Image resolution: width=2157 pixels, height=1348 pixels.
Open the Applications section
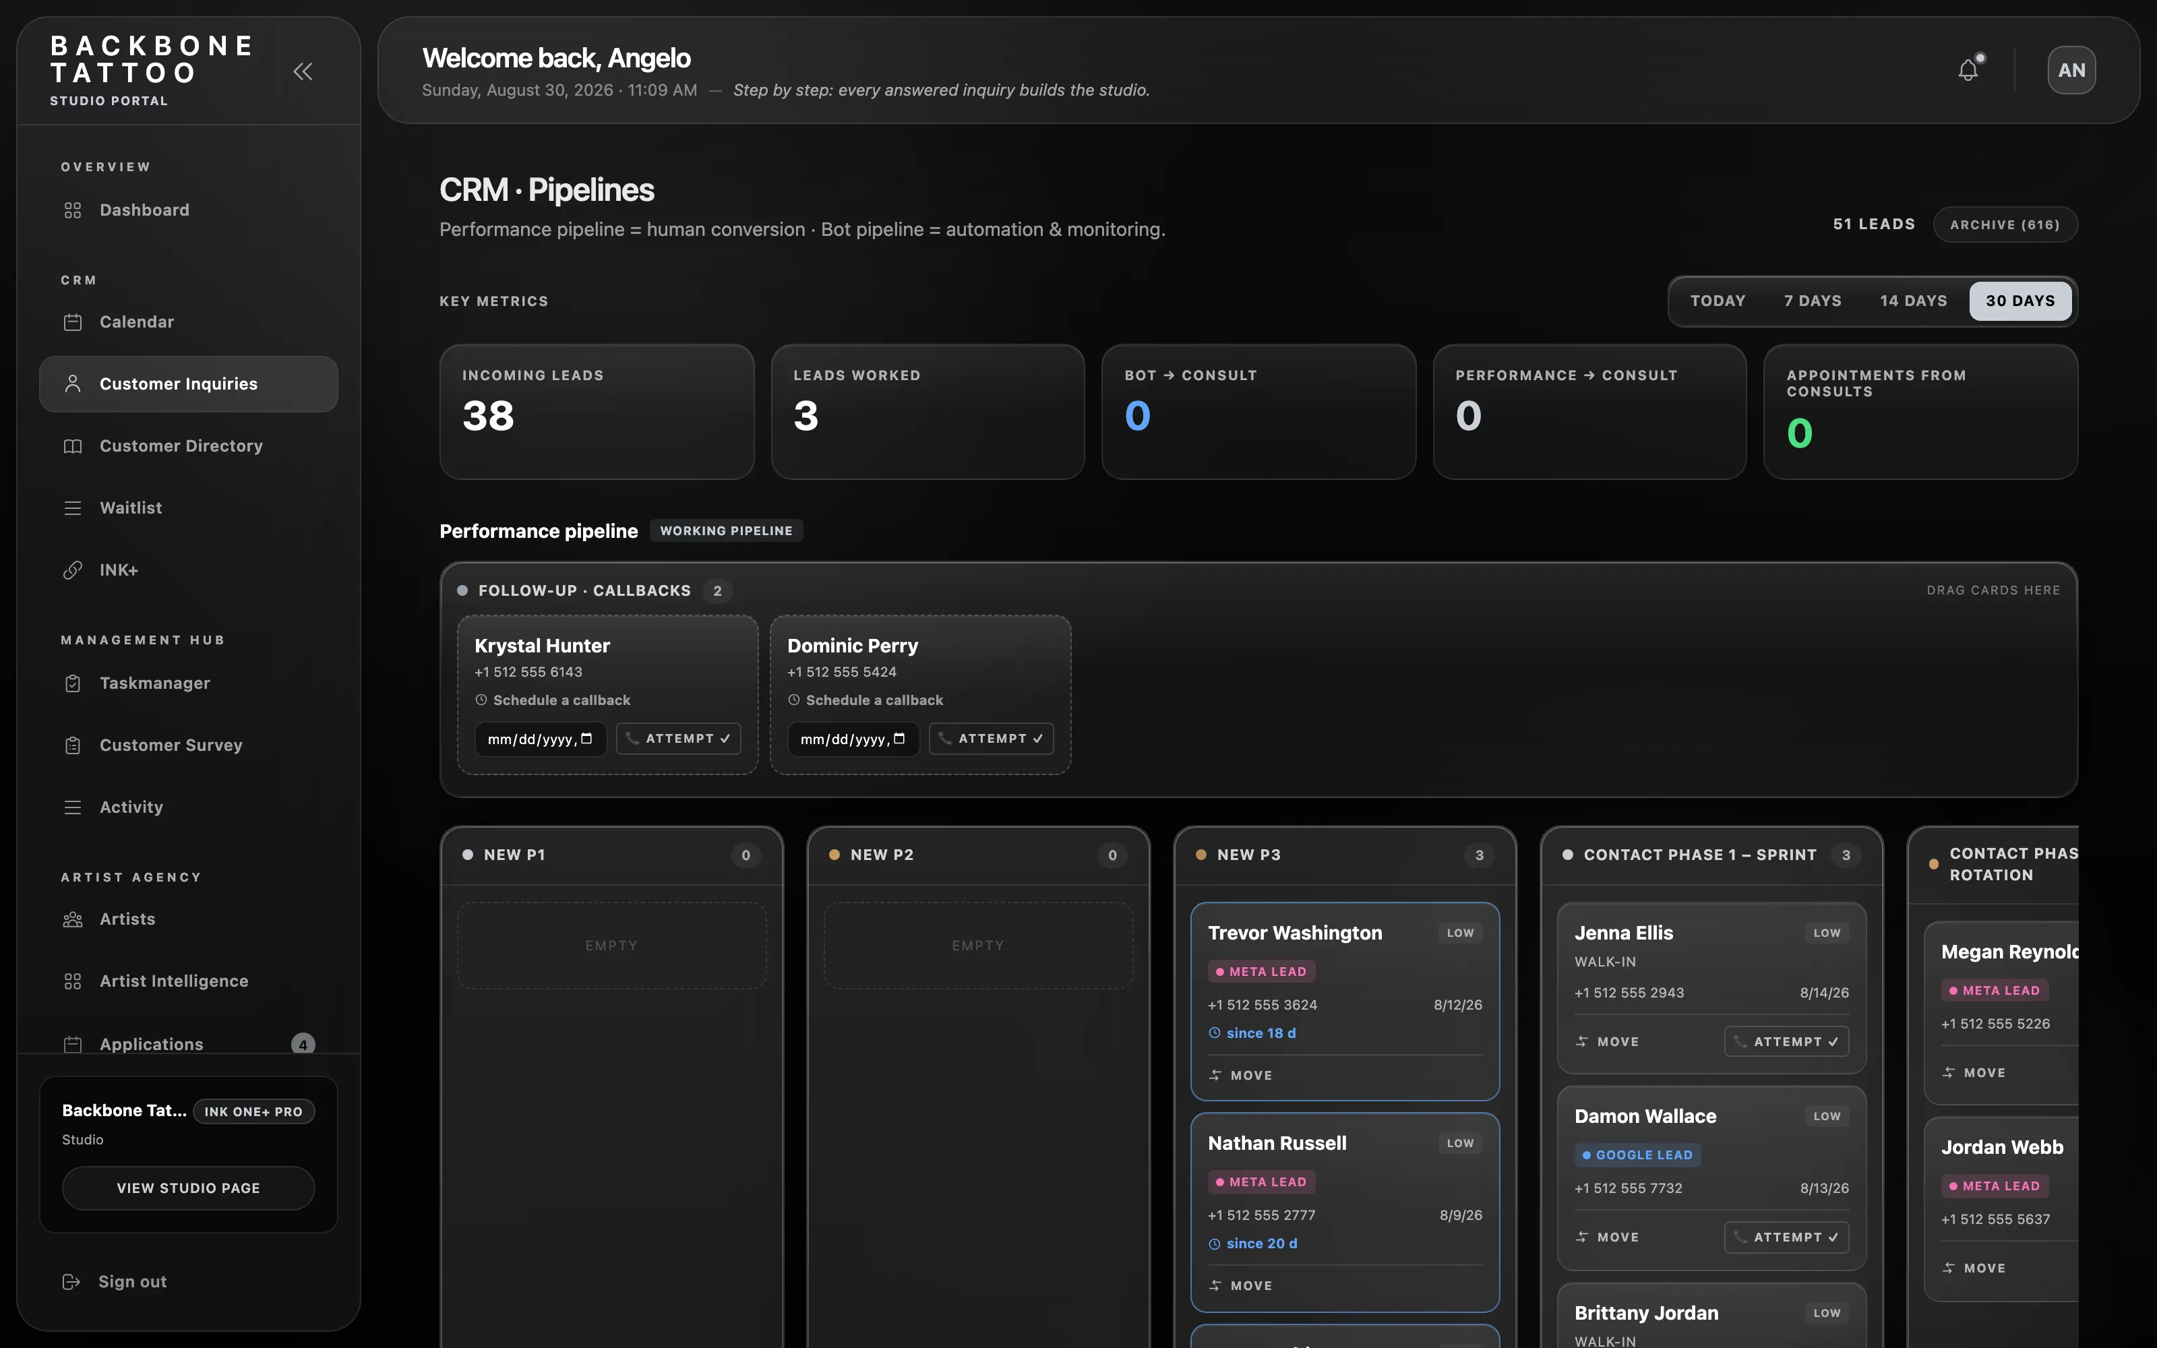point(189,1044)
